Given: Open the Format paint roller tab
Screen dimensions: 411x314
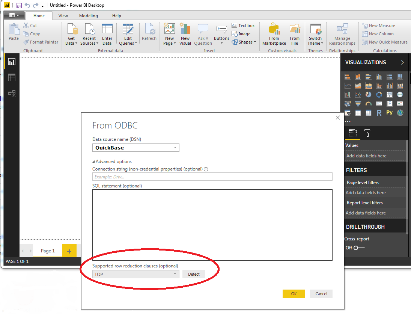Looking at the screenshot, I should (368, 133).
